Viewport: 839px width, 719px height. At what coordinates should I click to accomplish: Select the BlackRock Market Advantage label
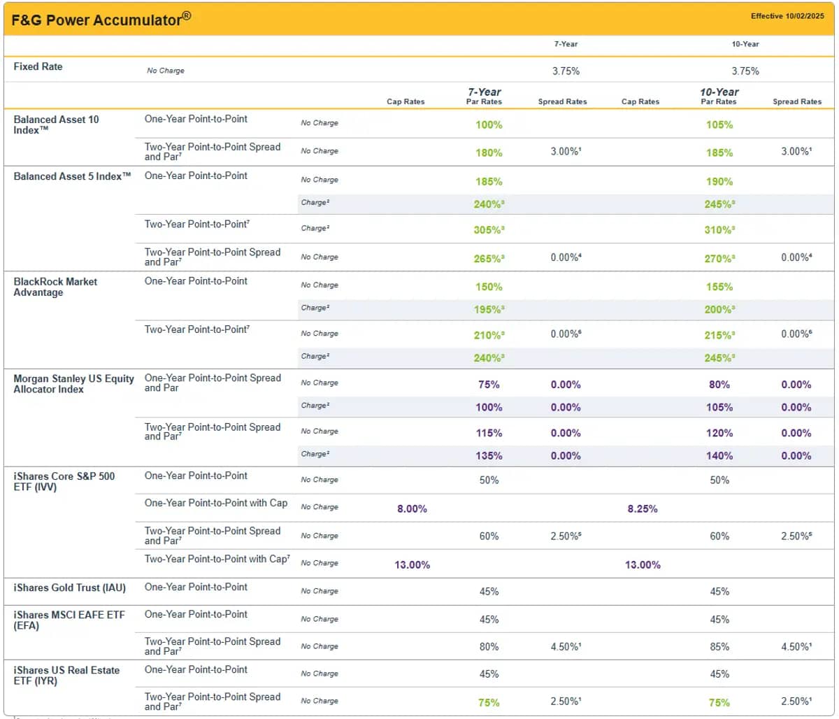(x=55, y=287)
